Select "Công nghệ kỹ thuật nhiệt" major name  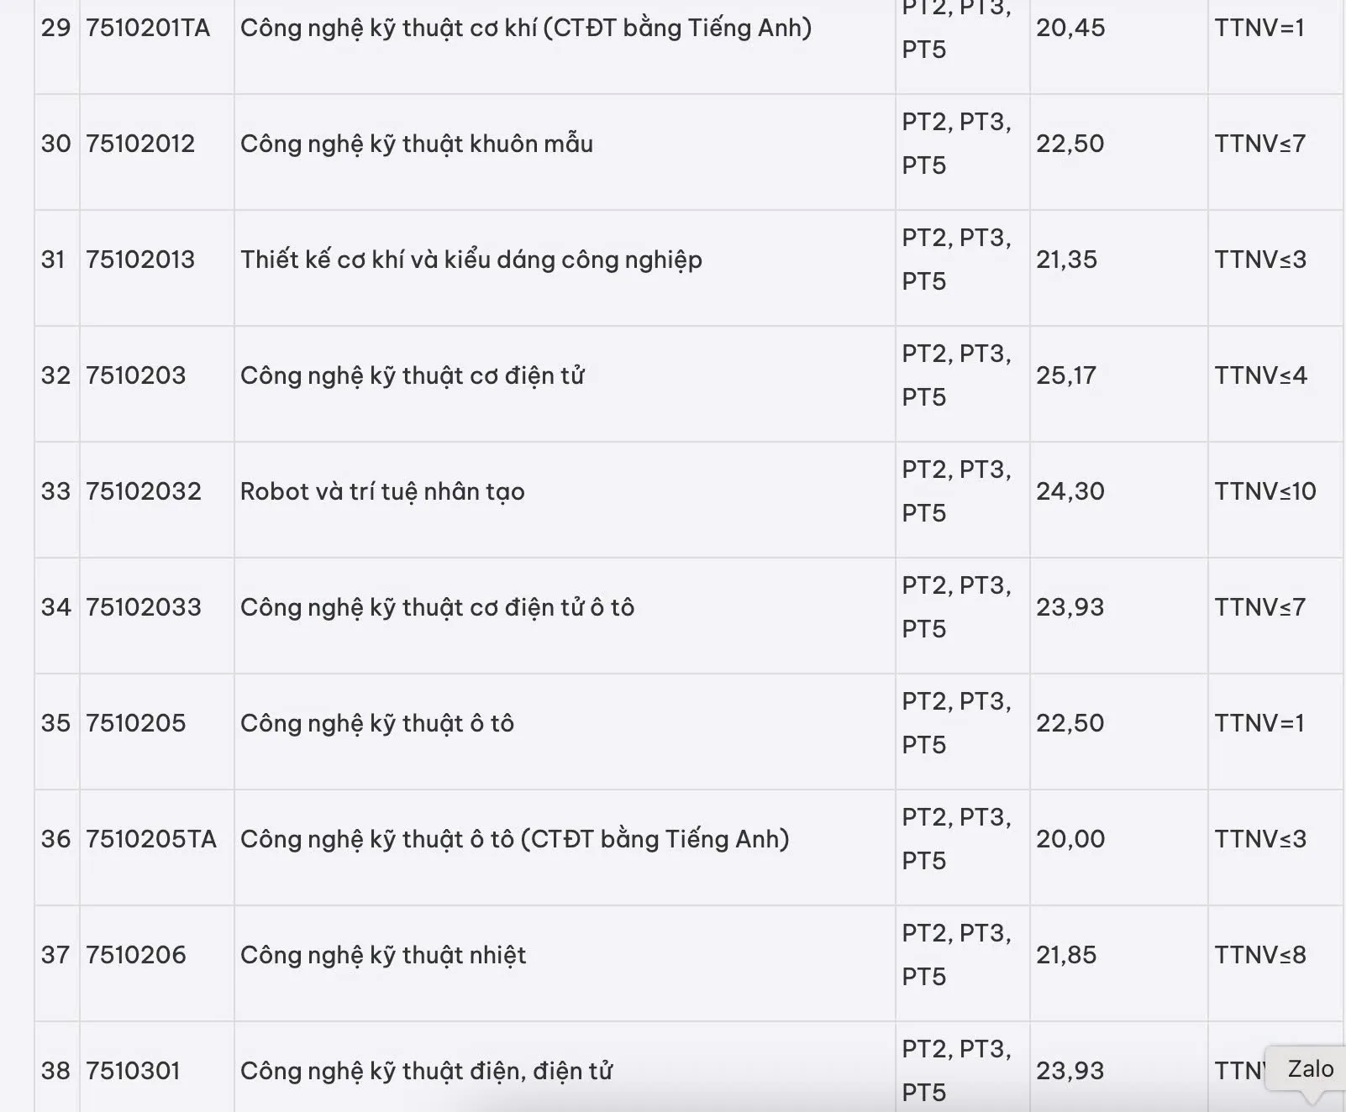coord(383,956)
